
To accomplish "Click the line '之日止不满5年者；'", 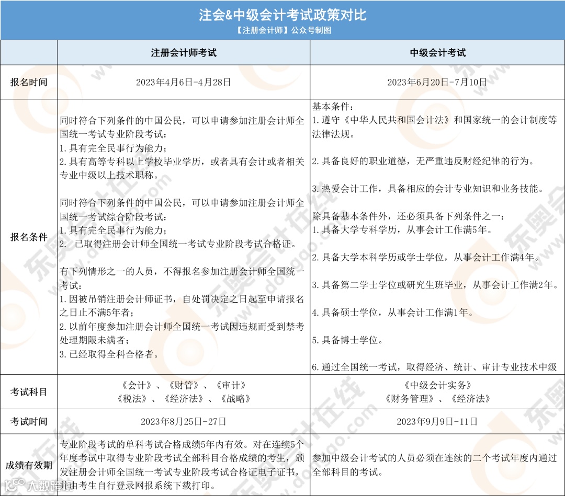I will tap(97, 313).
